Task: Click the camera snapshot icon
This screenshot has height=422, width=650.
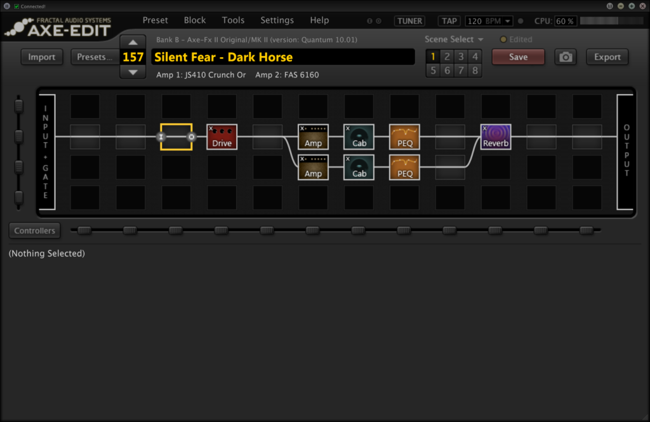Action: tap(566, 56)
